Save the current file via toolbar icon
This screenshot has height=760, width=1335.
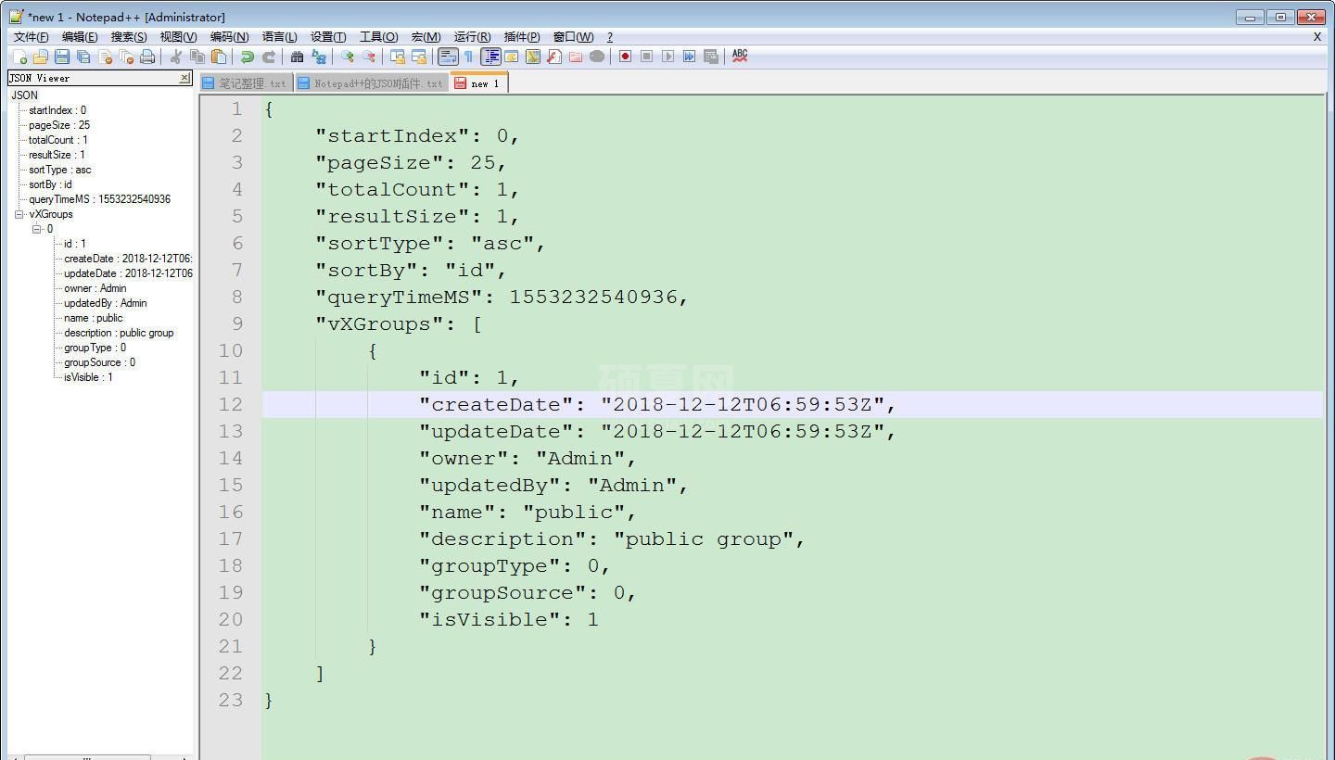coord(62,57)
